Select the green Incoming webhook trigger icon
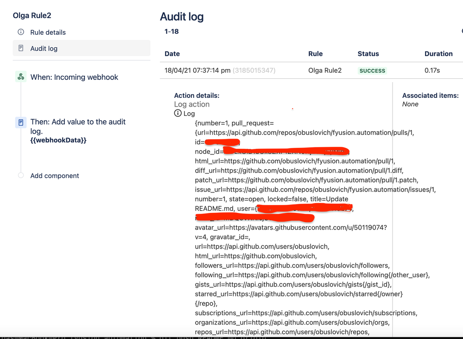463x339 pixels. pos(20,77)
